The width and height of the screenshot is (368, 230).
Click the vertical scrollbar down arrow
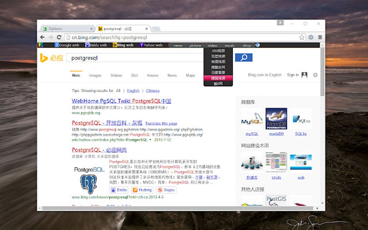(x=323, y=203)
